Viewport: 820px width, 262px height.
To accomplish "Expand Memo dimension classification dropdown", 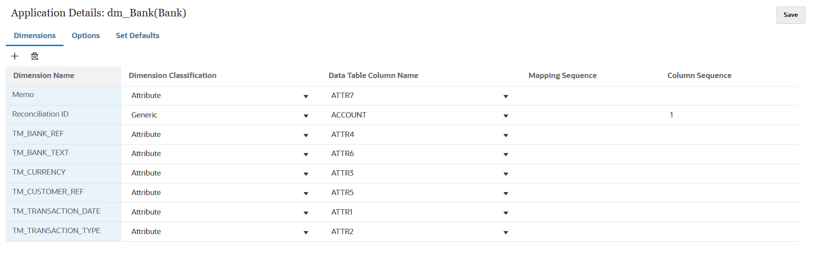I will [306, 96].
